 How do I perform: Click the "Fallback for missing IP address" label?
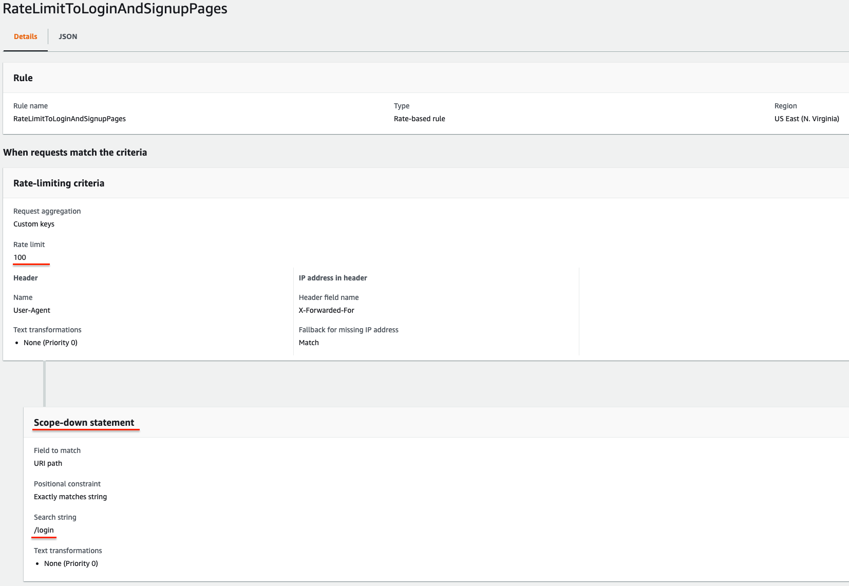(x=349, y=330)
